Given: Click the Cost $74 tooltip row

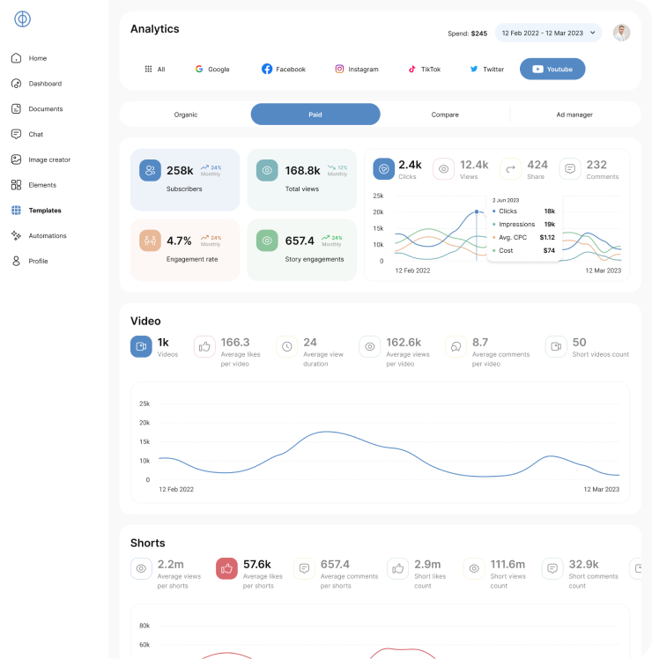Looking at the screenshot, I should click(x=523, y=250).
